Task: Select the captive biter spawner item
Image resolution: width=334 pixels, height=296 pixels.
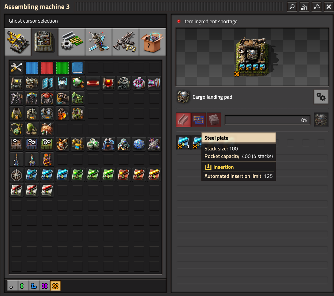Action: tap(47, 129)
